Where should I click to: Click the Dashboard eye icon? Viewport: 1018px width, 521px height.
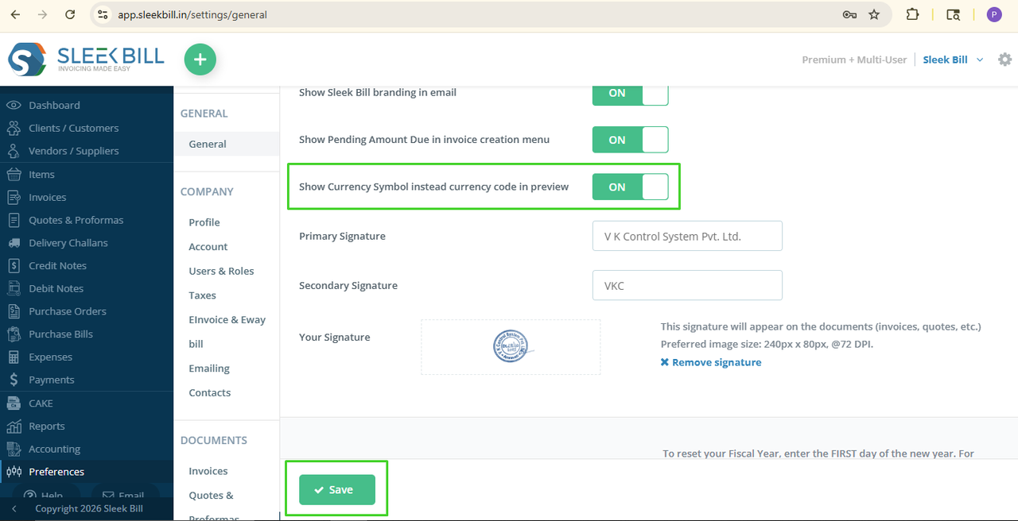click(x=14, y=105)
